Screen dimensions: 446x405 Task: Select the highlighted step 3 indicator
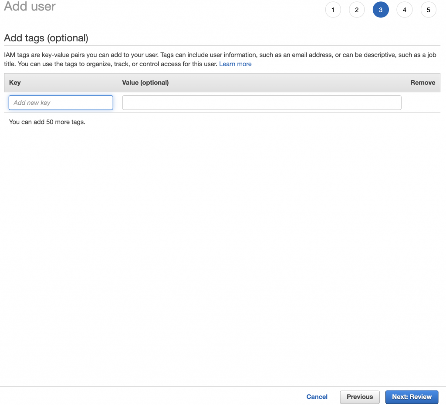(381, 10)
